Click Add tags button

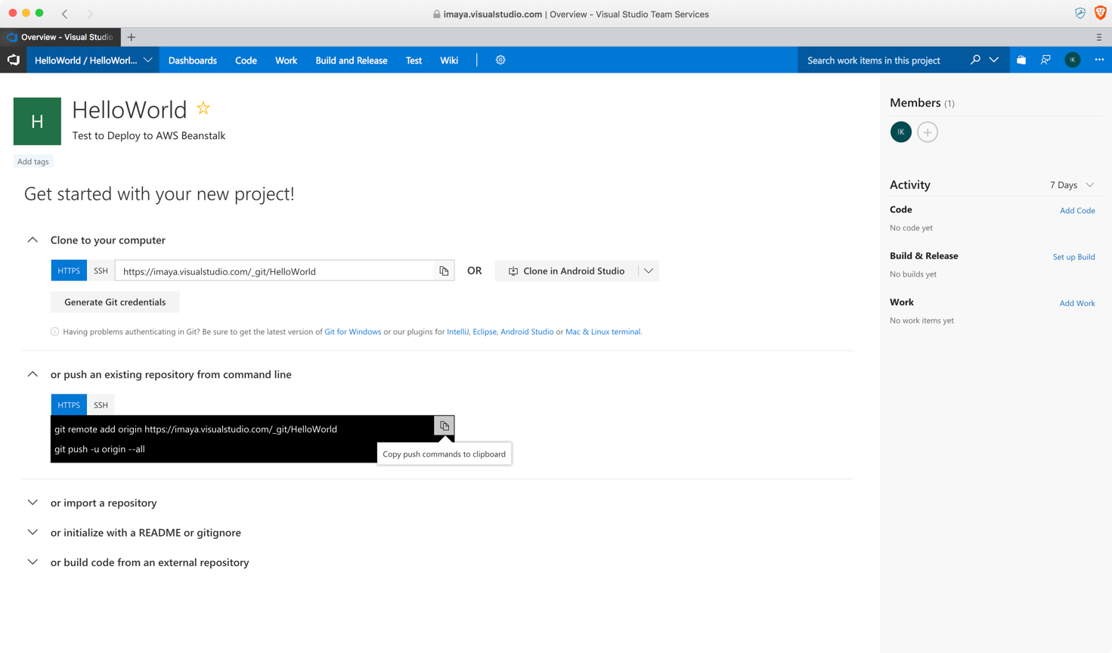point(33,161)
